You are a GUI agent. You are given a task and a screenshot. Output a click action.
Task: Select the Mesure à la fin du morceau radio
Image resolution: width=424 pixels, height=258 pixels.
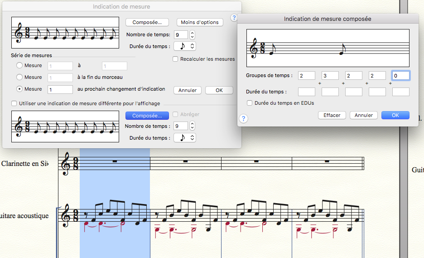click(x=19, y=78)
